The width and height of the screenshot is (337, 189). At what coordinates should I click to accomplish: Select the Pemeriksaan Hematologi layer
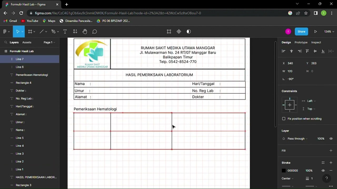(29, 75)
